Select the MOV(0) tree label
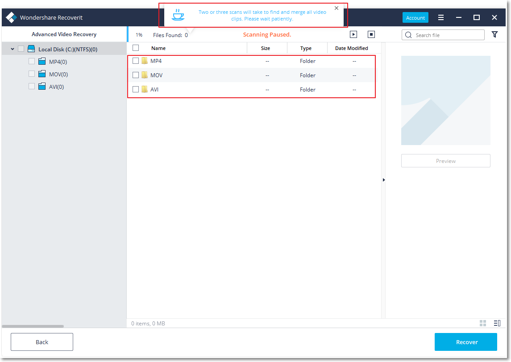This screenshot has width=511, height=362. (x=58, y=74)
